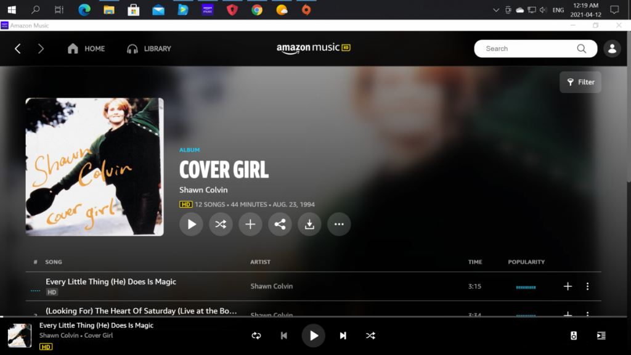Go forward with the right arrow

pyautogui.click(x=41, y=49)
